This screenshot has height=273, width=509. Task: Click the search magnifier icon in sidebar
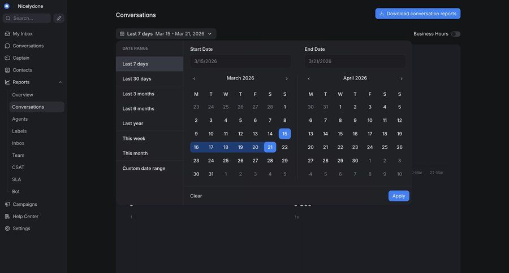8,19
